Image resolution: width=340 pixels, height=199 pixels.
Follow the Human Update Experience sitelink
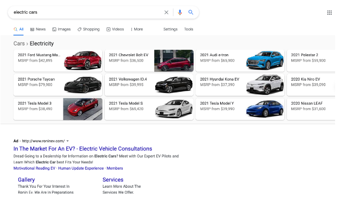pos(81,168)
